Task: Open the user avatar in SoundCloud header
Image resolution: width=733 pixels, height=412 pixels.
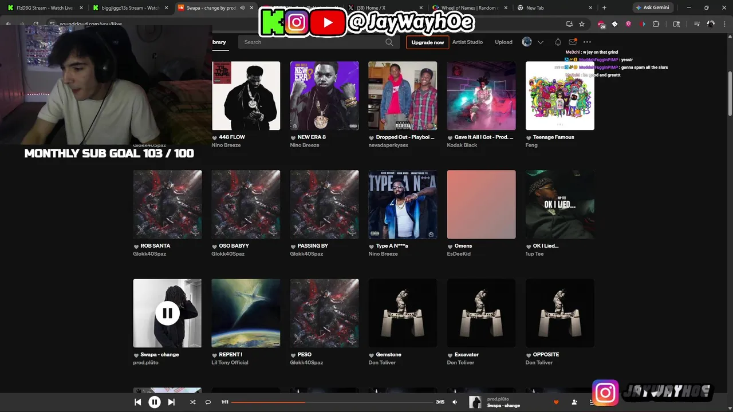Action: click(x=527, y=42)
